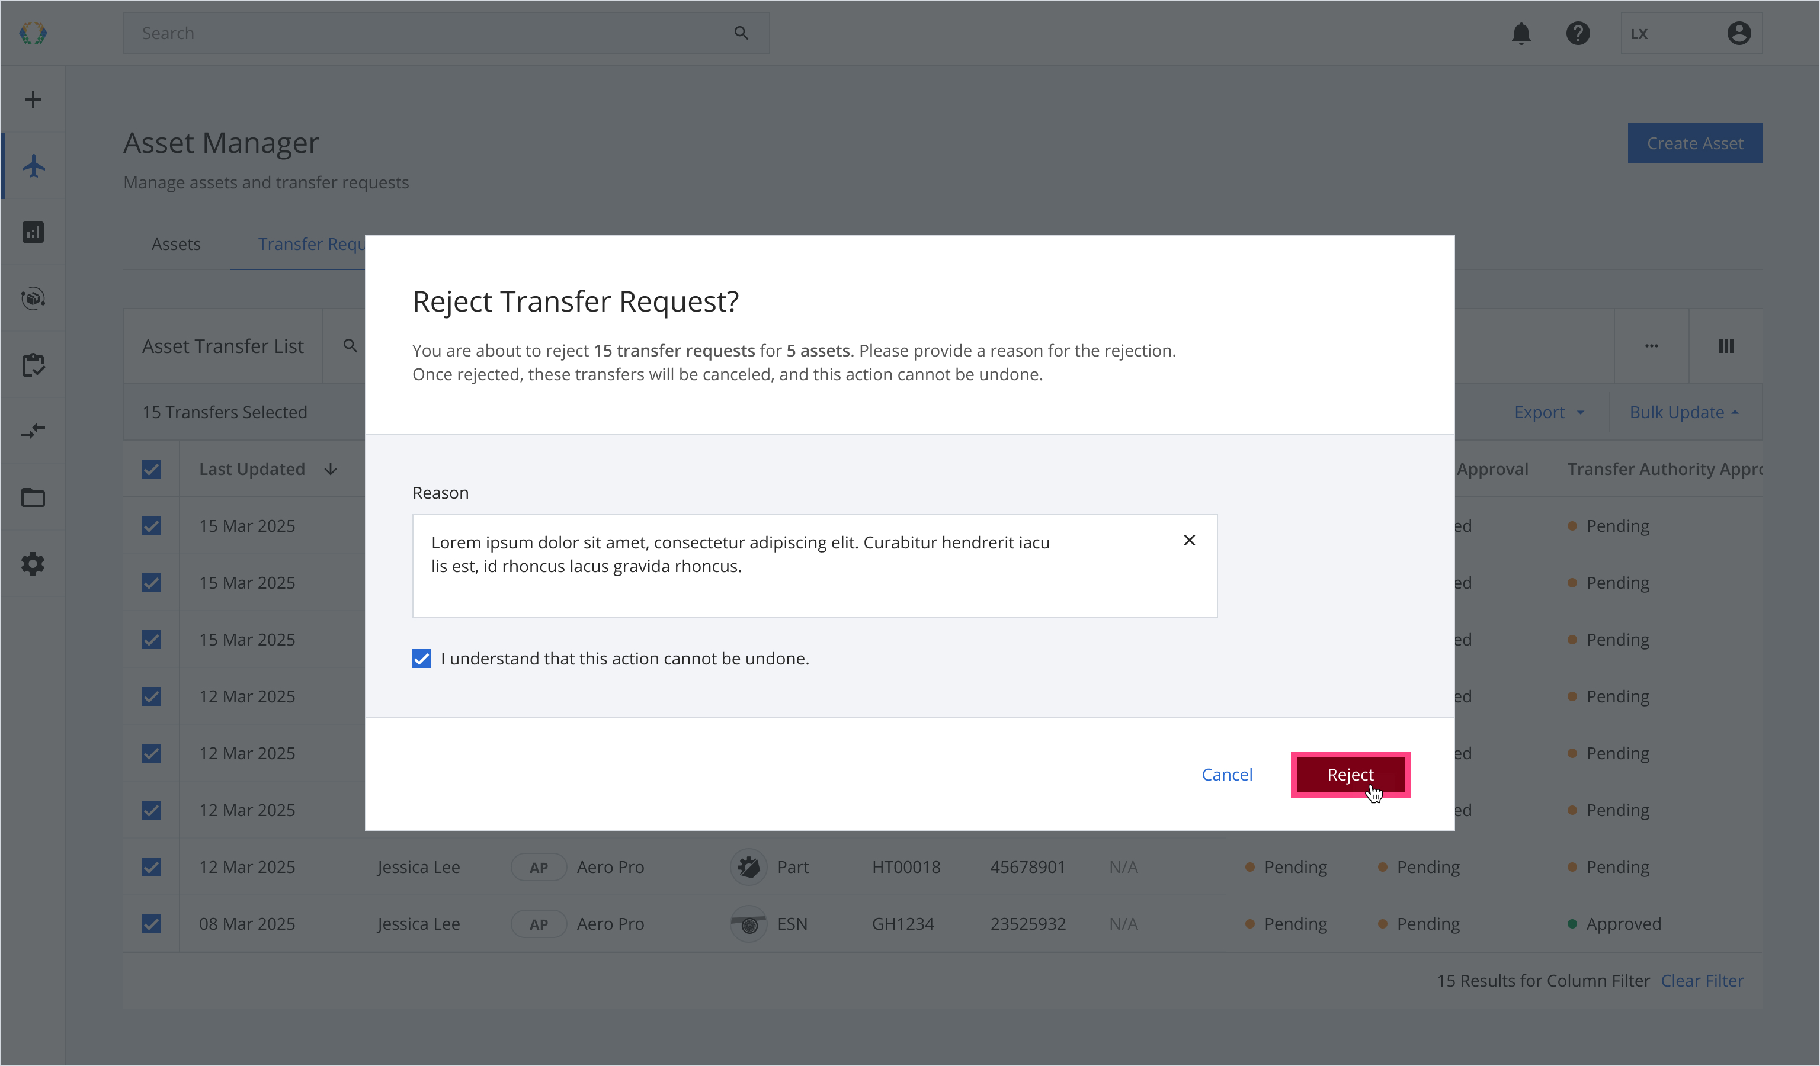Click the GH1234 cell

coord(903,924)
